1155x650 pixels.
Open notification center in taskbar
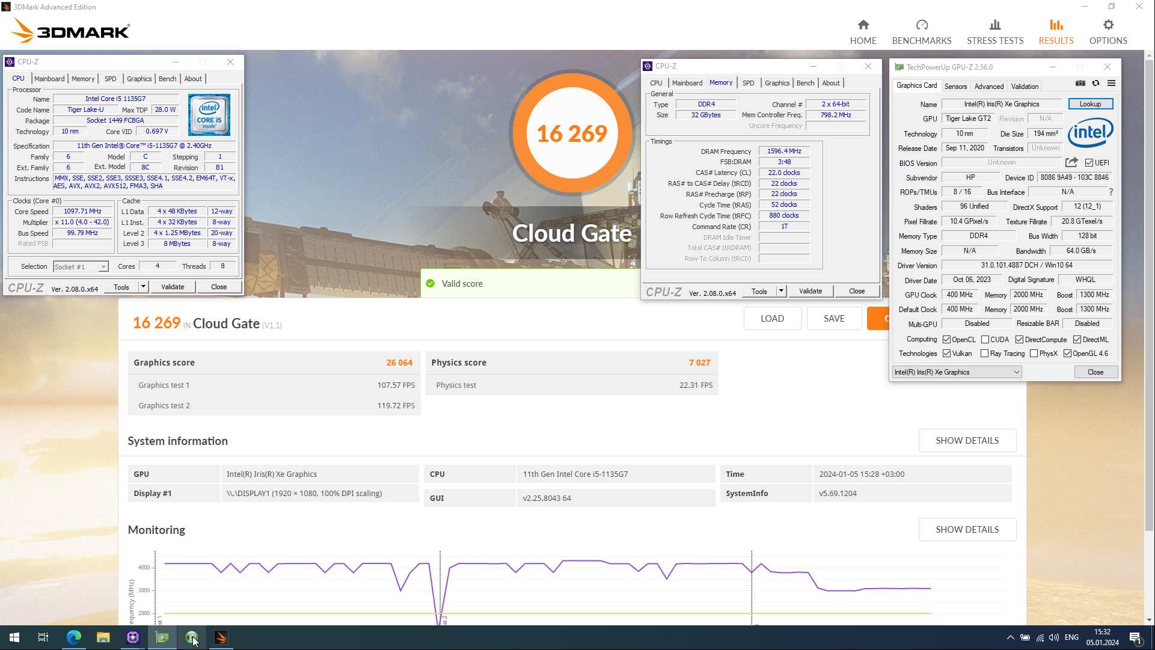(x=1135, y=637)
